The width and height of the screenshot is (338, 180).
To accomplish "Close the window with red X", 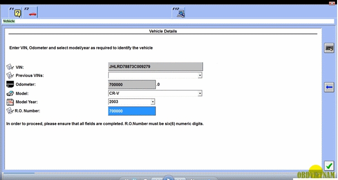I will click(x=332, y=3).
